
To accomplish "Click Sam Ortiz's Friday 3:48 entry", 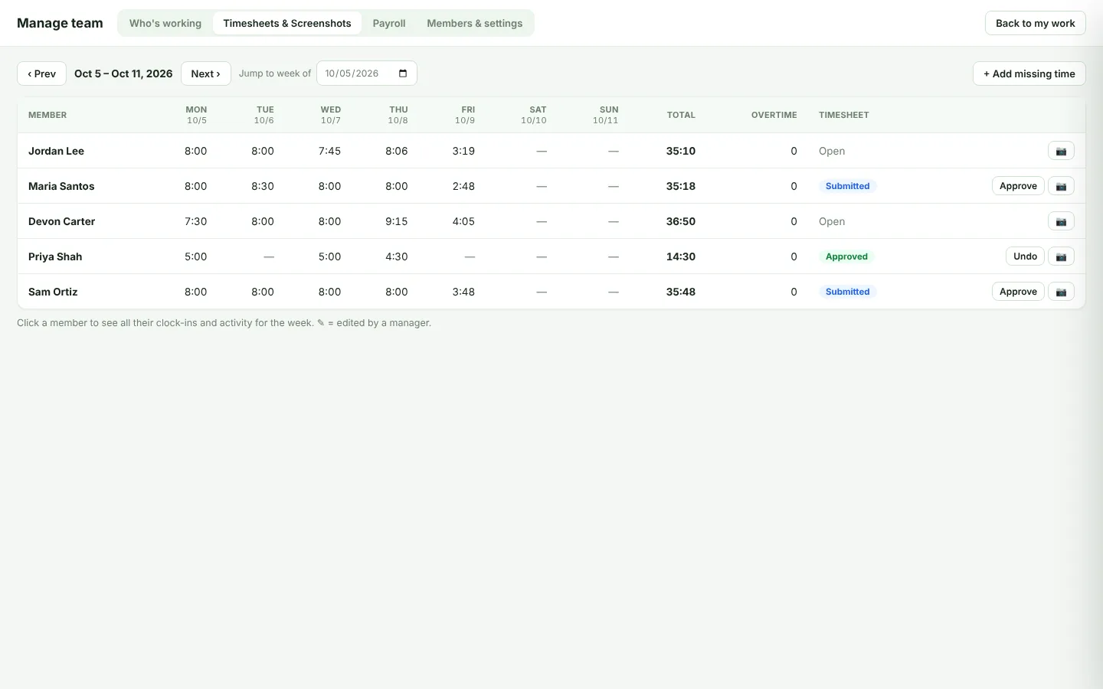I will [x=463, y=292].
